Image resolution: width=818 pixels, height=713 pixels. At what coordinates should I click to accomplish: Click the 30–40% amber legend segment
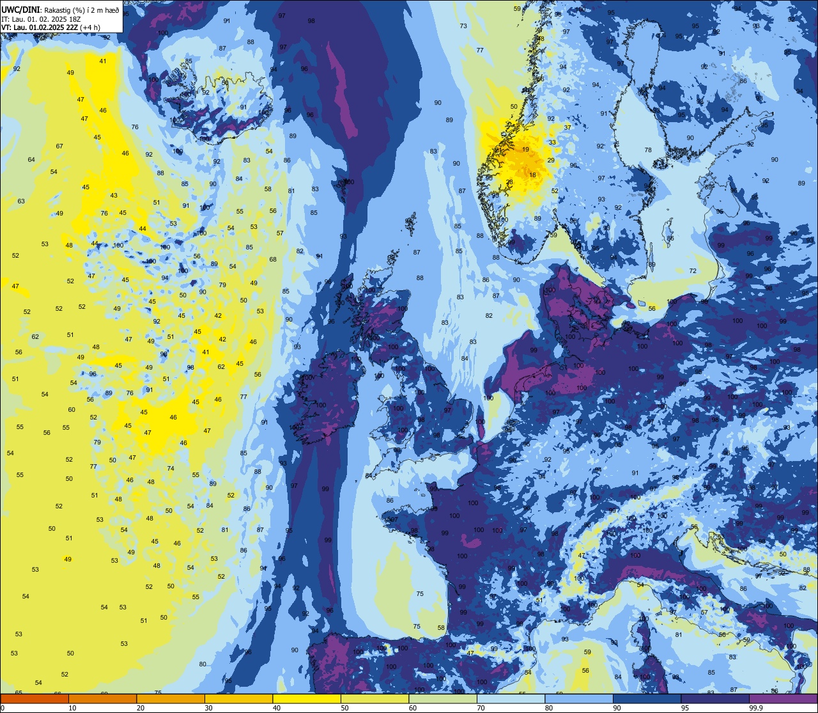(x=238, y=698)
